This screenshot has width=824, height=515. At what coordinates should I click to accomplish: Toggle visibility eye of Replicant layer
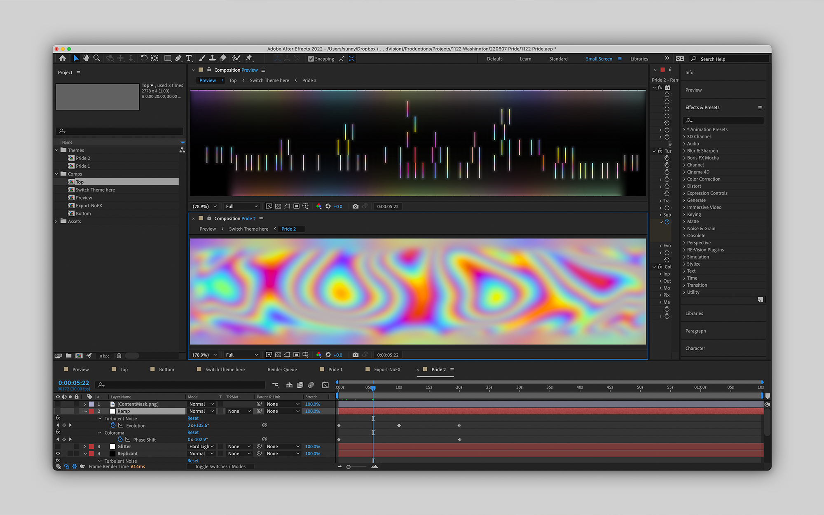click(58, 454)
